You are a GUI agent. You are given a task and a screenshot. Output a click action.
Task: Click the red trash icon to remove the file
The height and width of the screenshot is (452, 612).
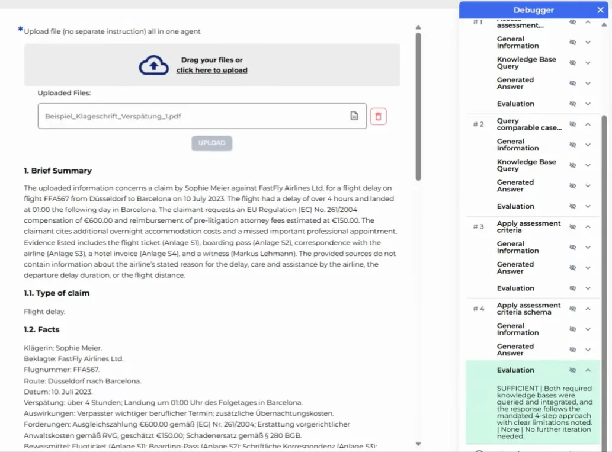[x=378, y=116]
